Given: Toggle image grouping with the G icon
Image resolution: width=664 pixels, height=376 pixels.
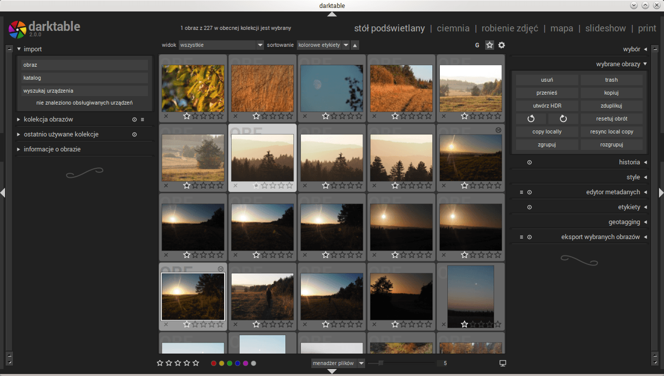Looking at the screenshot, I should pyautogui.click(x=477, y=45).
